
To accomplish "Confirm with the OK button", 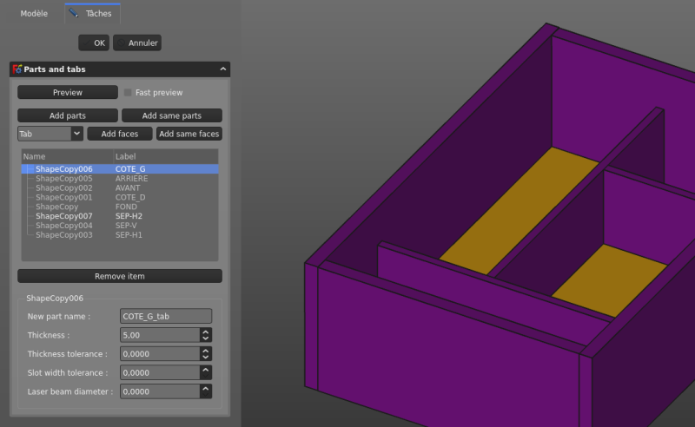I will point(94,43).
